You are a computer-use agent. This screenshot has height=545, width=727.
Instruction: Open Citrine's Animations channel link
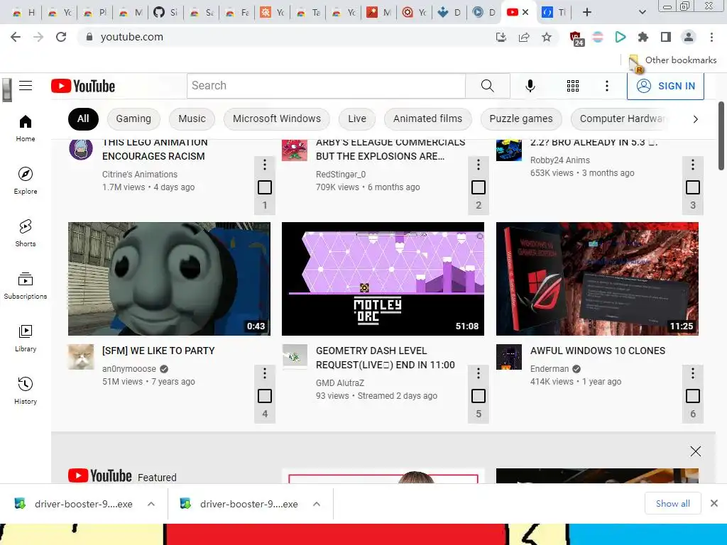coord(140,175)
